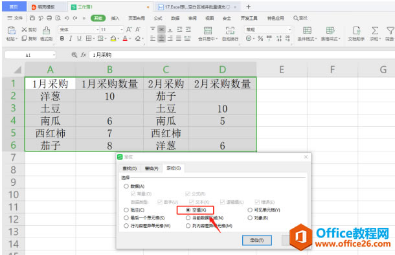The height and width of the screenshot is (255, 395).
Task: Select the 空值(K) radio option
Action: coord(188,210)
